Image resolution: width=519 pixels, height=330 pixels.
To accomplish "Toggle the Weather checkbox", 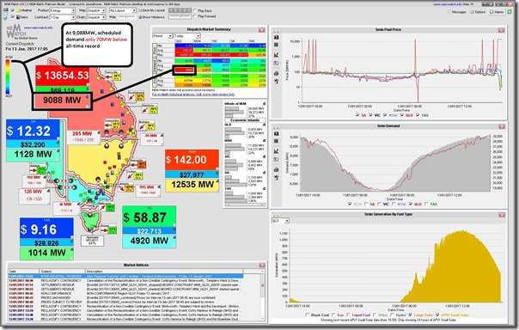I will tap(13, 10).
